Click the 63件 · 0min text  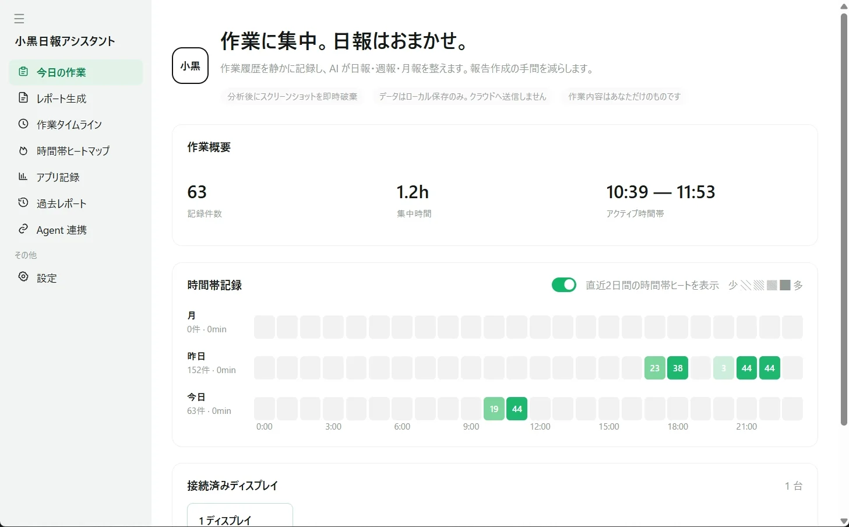[209, 411]
